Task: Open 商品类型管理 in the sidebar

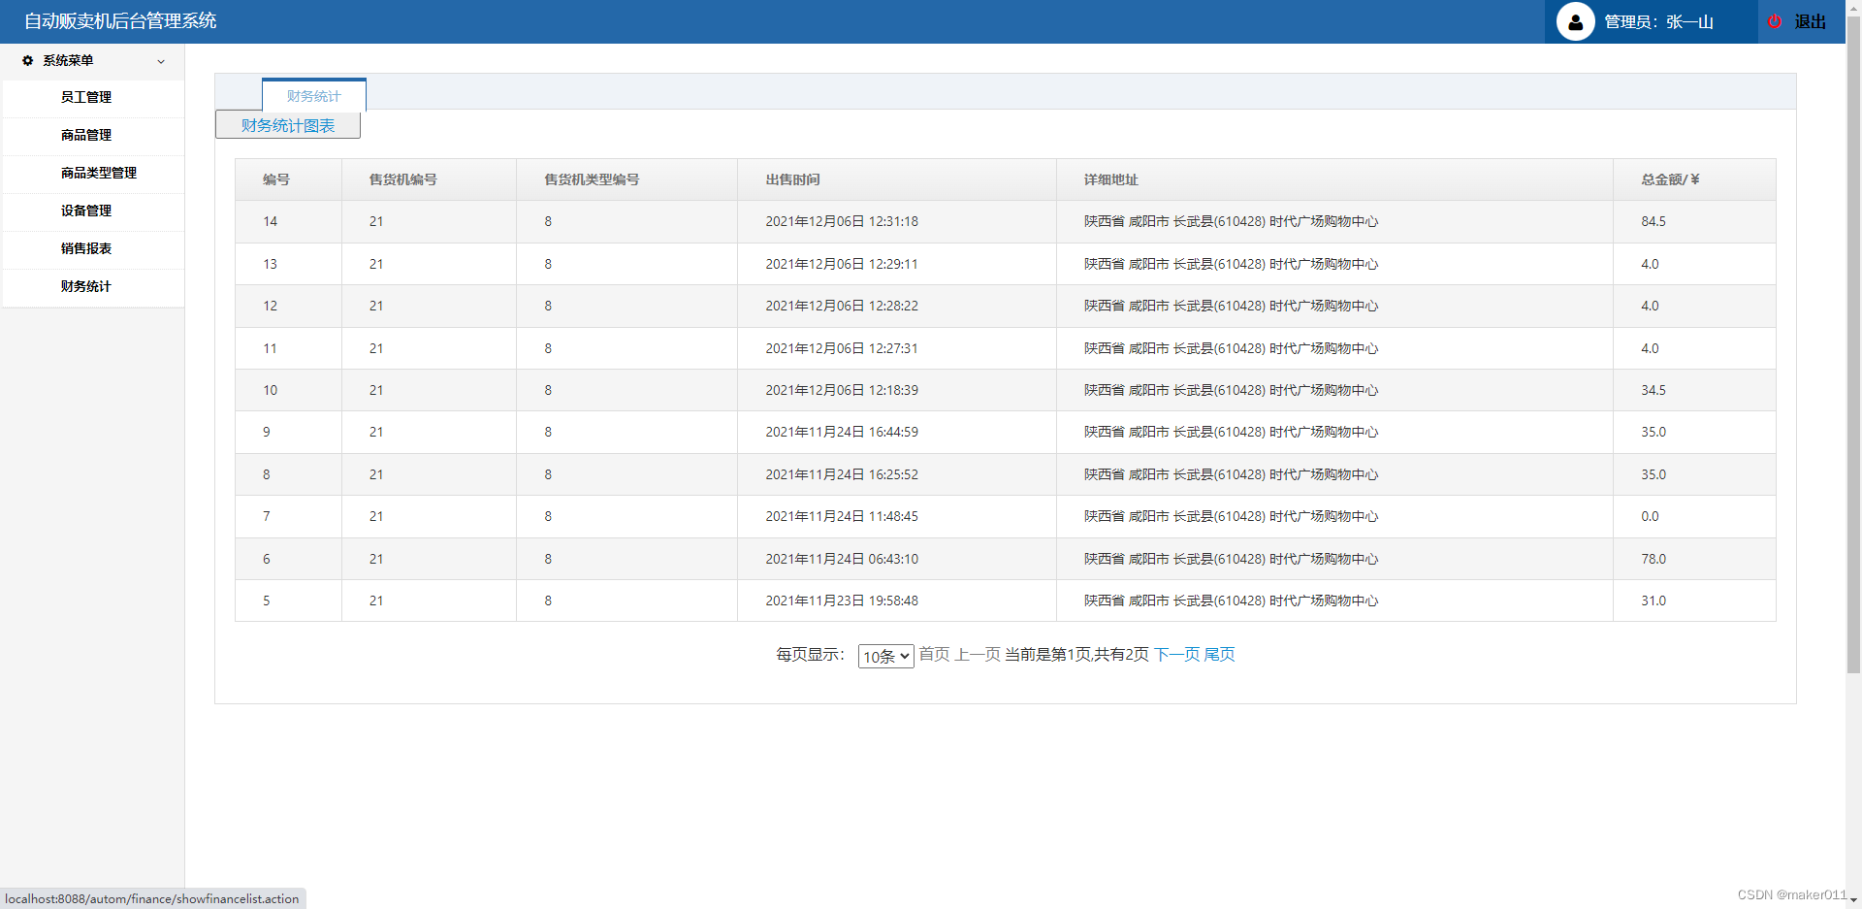Action: tap(99, 173)
